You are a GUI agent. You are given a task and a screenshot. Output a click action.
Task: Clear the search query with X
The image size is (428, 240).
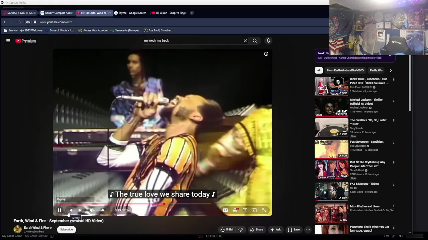tap(245, 41)
